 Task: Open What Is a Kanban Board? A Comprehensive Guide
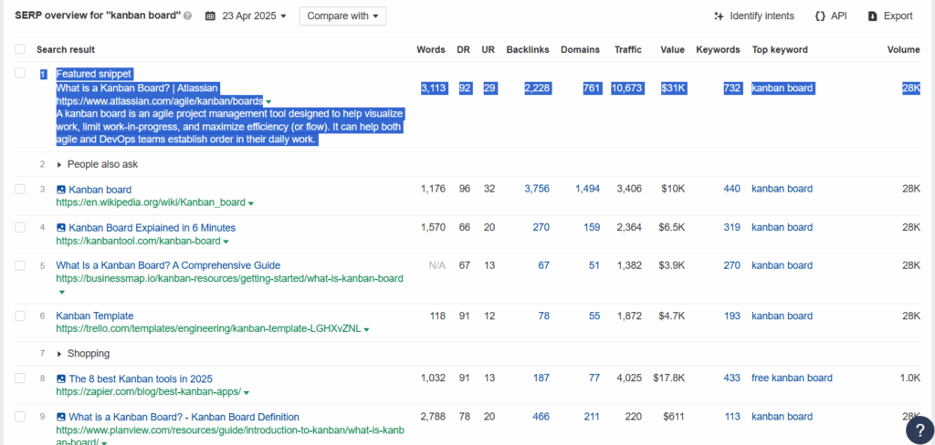tap(168, 265)
